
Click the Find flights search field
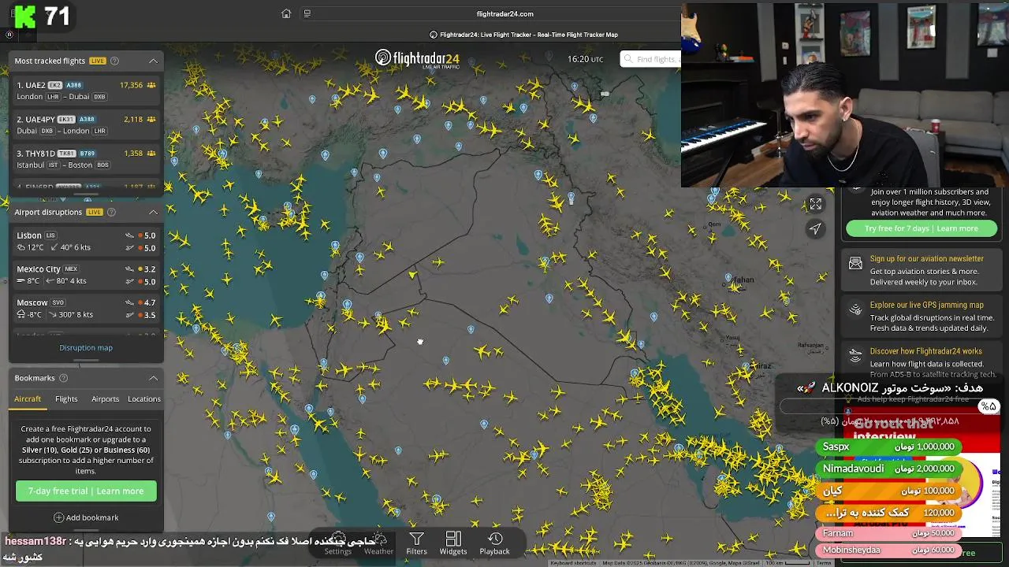coord(650,59)
